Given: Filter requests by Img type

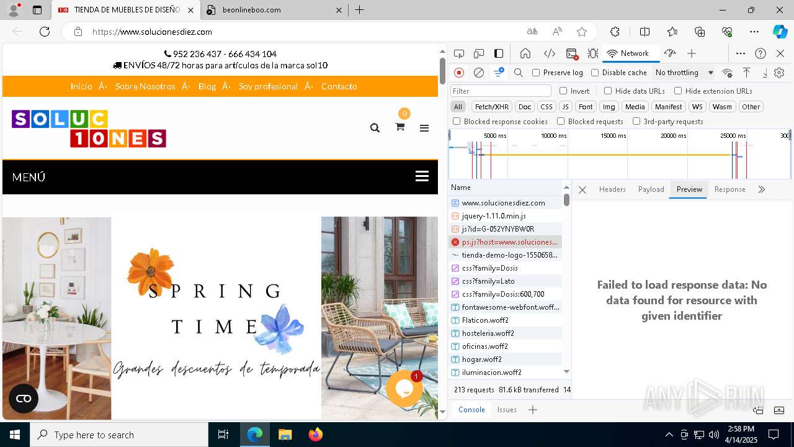Looking at the screenshot, I should click(609, 107).
